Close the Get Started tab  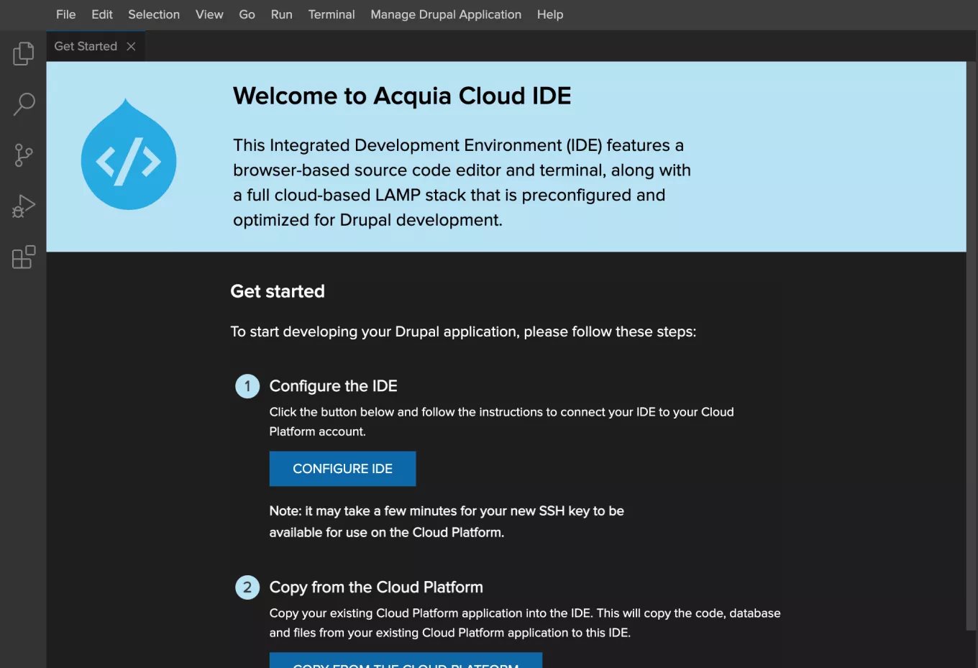click(x=131, y=46)
